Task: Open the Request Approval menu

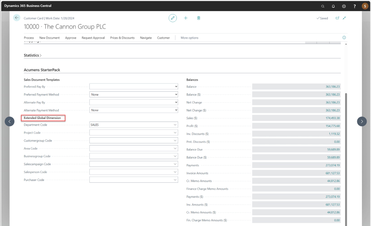Action: pos(93,38)
